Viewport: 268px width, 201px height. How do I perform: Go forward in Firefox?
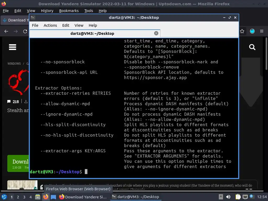(16, 31)
